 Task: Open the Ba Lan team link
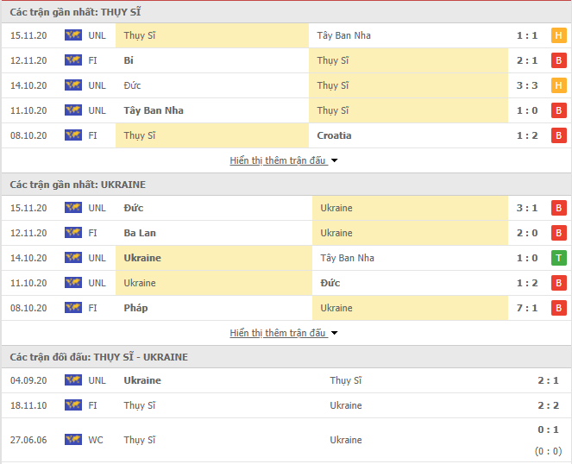point(140,233)
